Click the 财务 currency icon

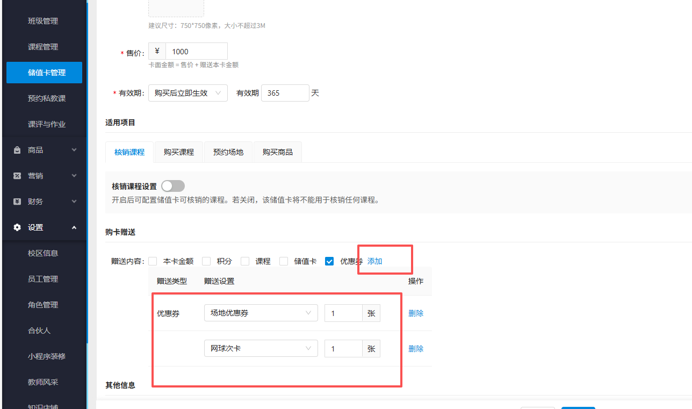tap(17, 201)
